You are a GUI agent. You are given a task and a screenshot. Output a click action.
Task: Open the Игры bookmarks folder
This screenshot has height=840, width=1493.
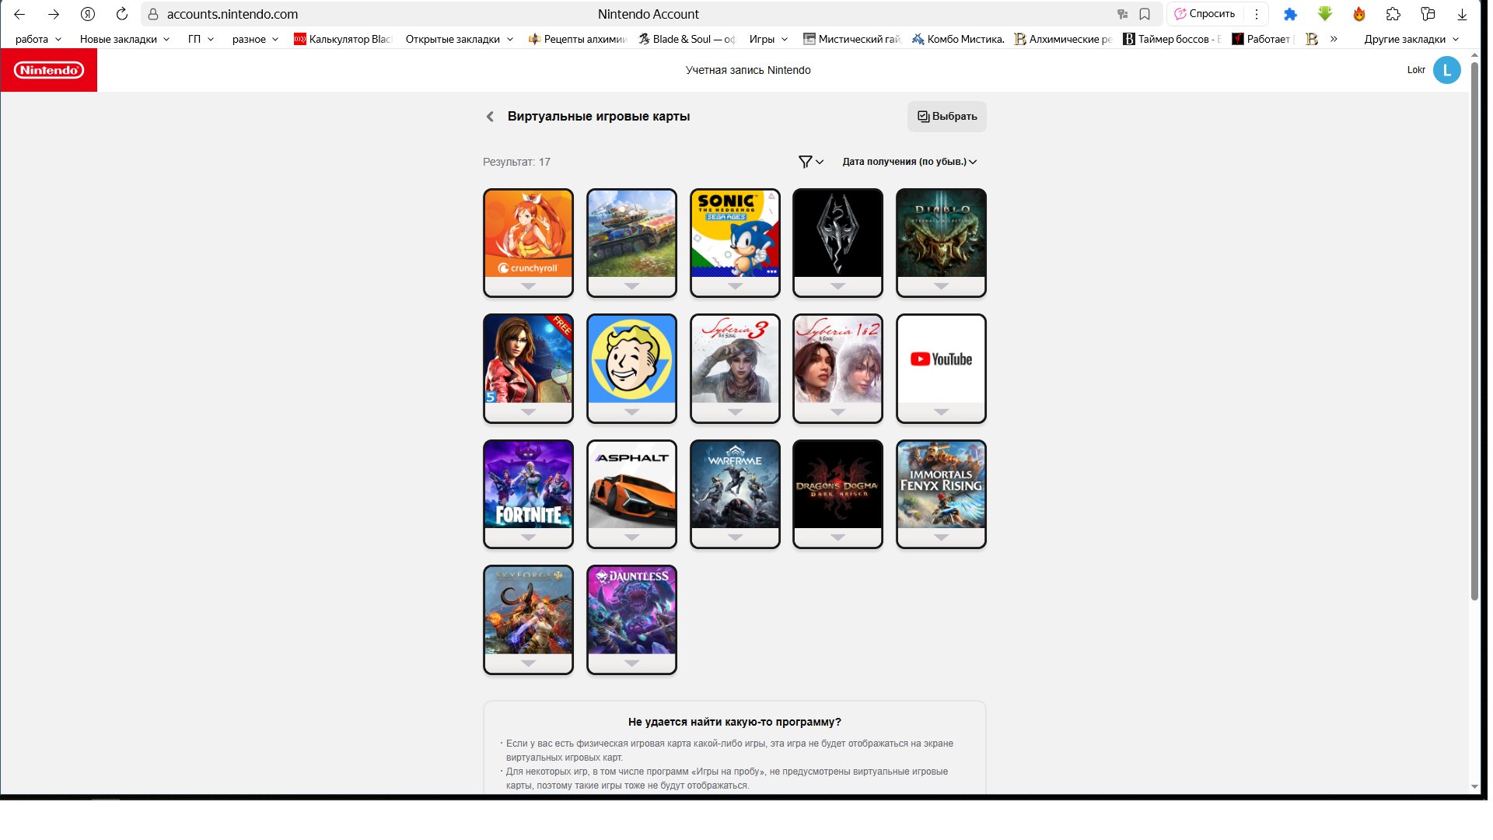point(768,39)
